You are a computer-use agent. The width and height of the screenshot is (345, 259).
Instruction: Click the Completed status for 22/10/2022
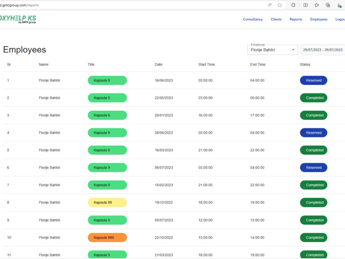pyautogui.click(x=314, y=238)
